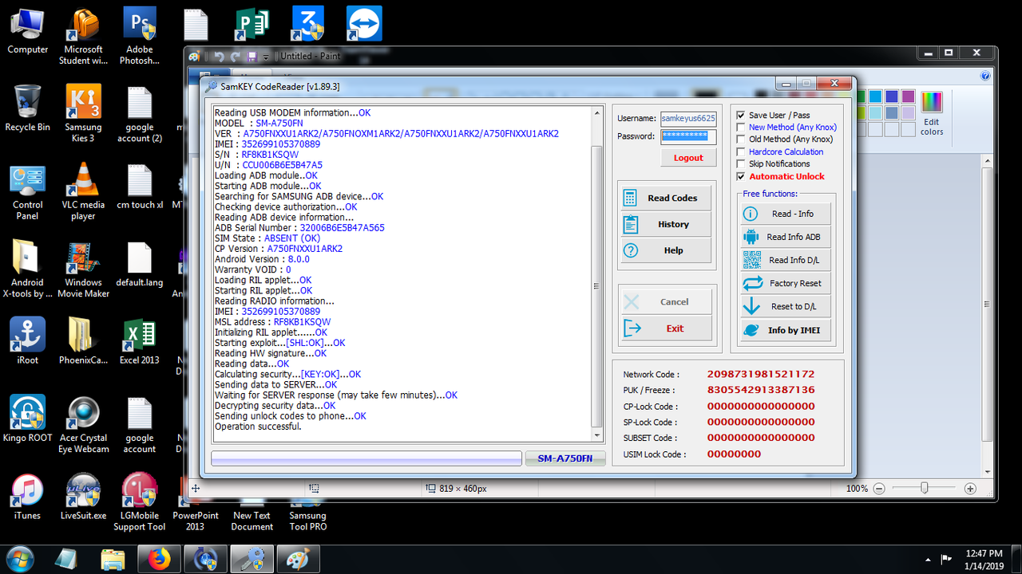Screen dimensions: 1022x574
Task: Click Paint zoom slider handle
Action: 925,488
